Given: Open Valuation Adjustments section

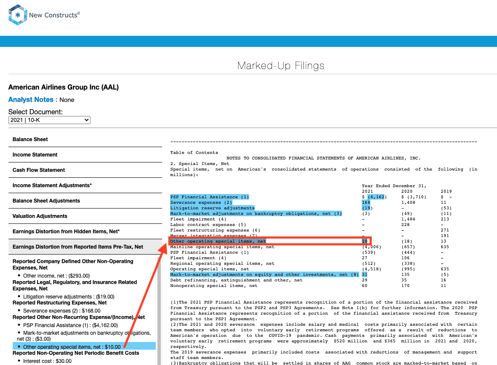Looking at the screenshot, I should pos(85,216).
